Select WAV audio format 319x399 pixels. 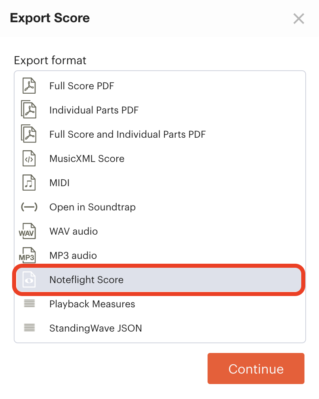(x=160, y=231)
